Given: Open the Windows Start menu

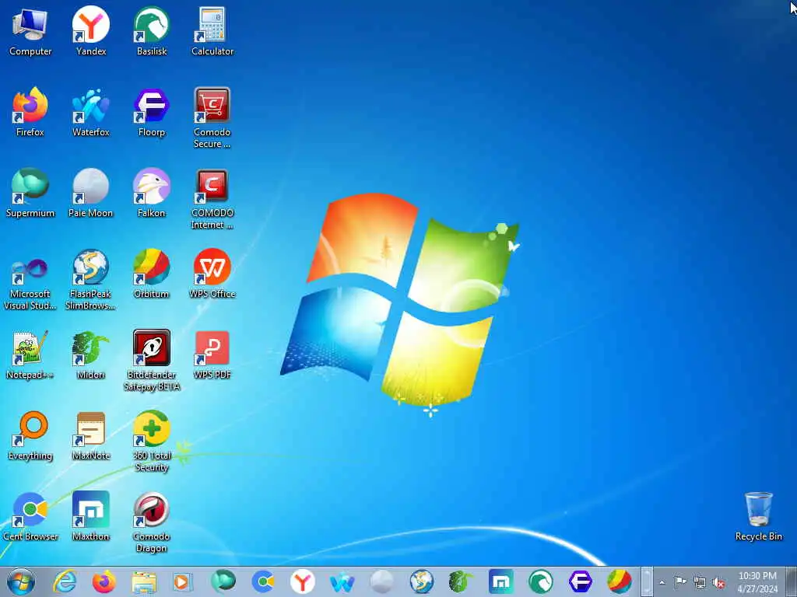Looking at the screenshot, I should click(x=21, y=581).
